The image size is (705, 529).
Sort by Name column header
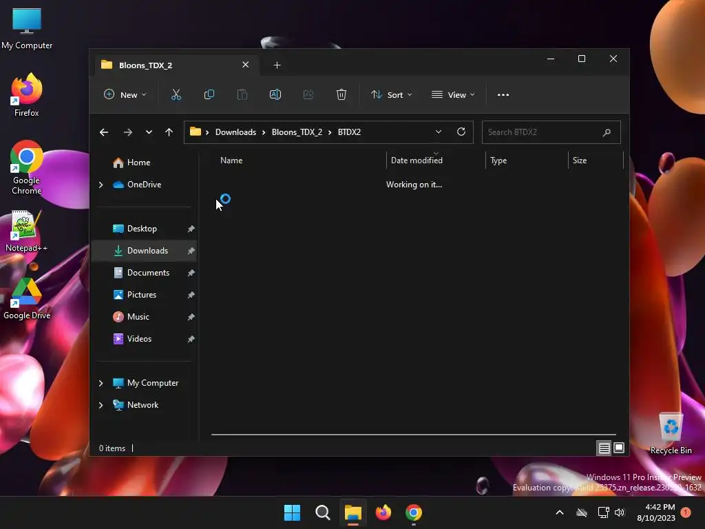[299, 160]
